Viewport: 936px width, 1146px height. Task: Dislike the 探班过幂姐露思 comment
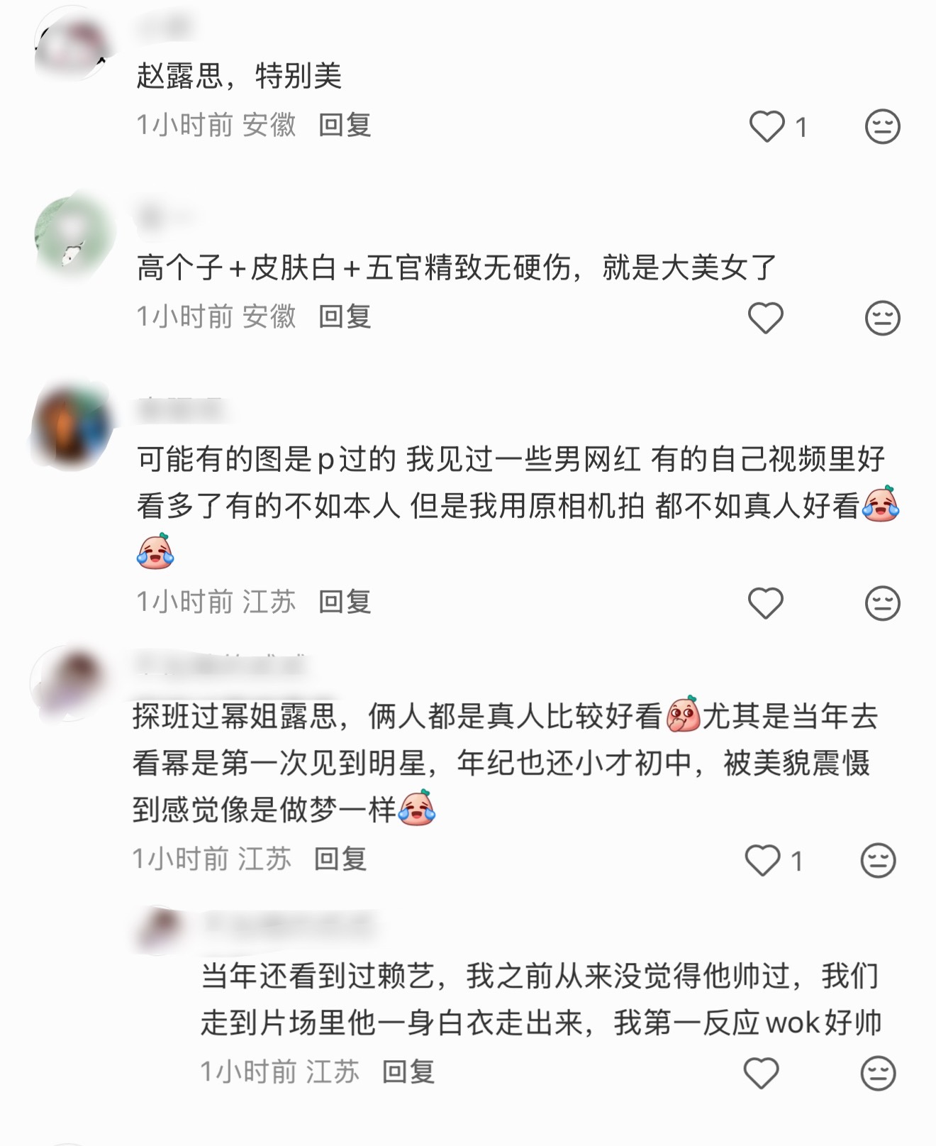point(878,861)
